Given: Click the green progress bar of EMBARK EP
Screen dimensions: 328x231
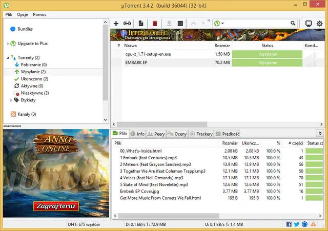Looking at the screenshot, I should 267,62.
